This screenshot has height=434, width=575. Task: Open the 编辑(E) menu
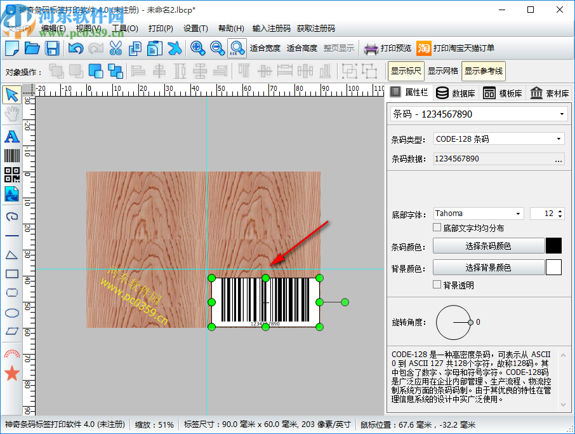click(53, 28)
